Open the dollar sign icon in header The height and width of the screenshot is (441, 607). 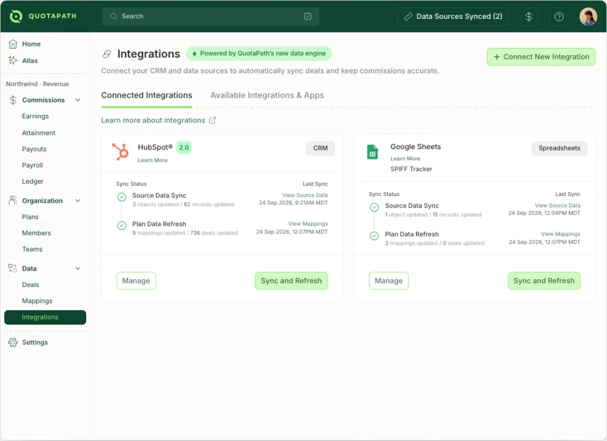tap(529, 16)
